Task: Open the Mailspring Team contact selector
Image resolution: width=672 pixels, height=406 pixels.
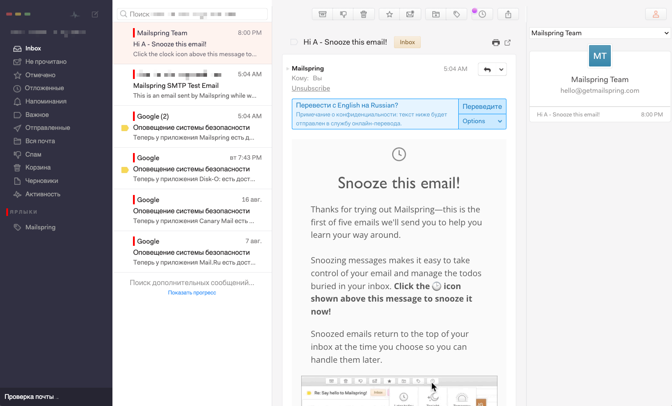Action: point(600,33)
